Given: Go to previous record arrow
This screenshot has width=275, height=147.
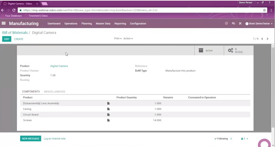Looking at the screenshot, I should point(262,39).
